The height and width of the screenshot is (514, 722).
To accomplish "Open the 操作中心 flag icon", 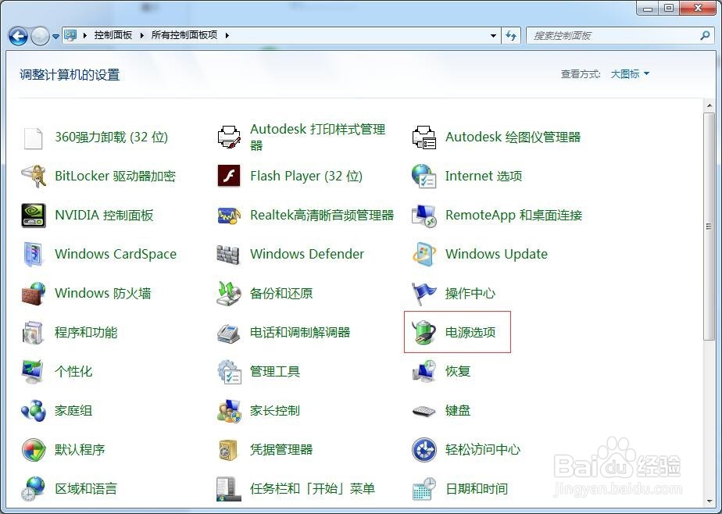I will [424, 294].
